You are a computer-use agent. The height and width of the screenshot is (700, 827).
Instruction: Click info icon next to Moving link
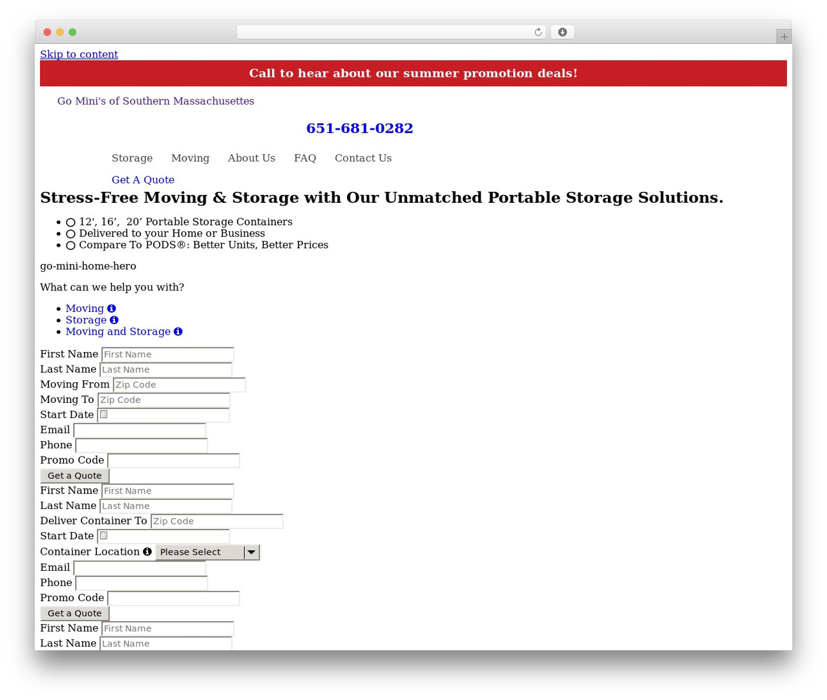coord(111,309)
